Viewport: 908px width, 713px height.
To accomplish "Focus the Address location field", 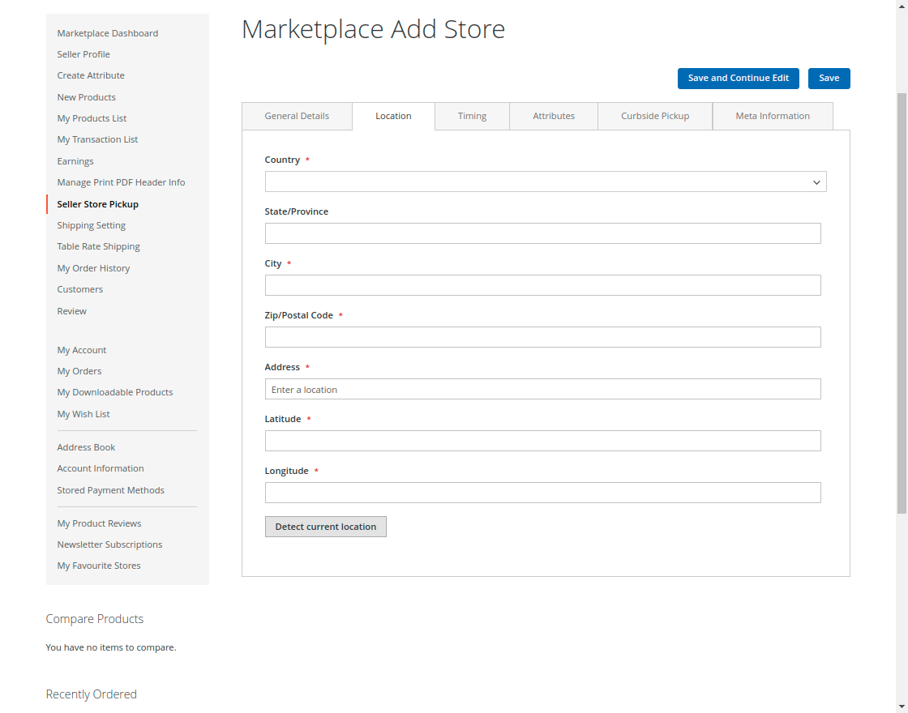I will click(x=542, y=389).
